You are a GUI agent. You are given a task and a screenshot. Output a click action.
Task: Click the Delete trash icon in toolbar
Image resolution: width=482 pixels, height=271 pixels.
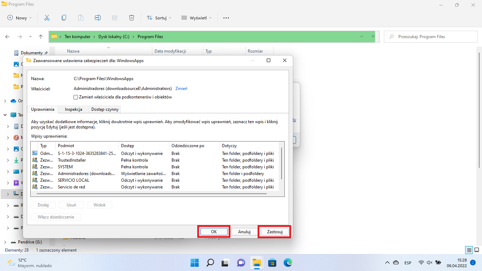click(x=132, y=18)
